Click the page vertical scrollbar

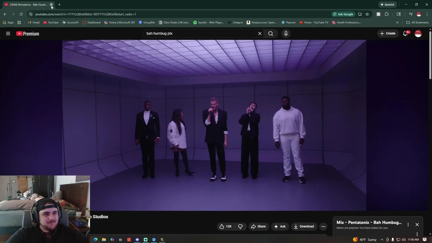click(x=430, y=56)
